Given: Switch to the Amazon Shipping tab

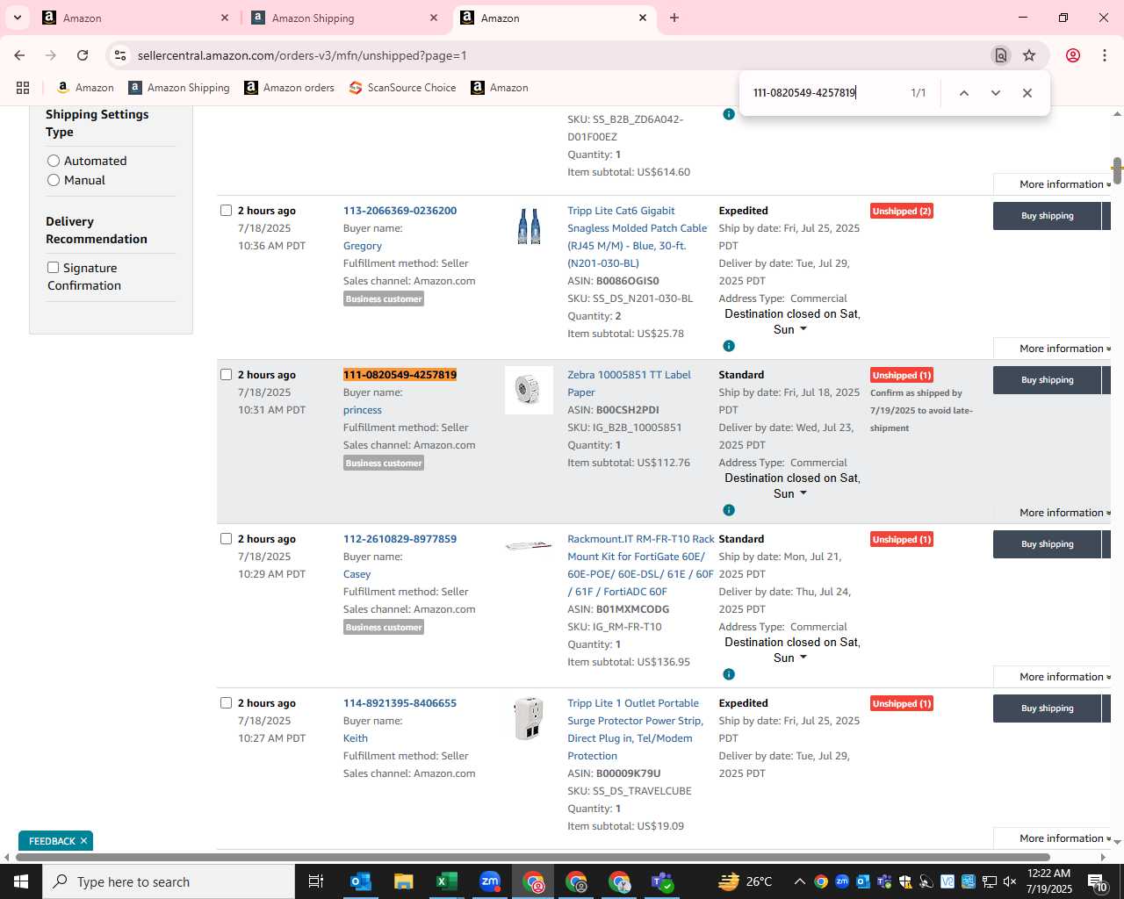Looking at the screenshot, I should tap(344, 18).
